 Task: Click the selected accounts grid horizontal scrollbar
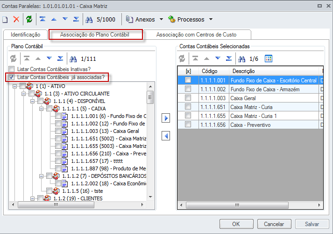237,205
